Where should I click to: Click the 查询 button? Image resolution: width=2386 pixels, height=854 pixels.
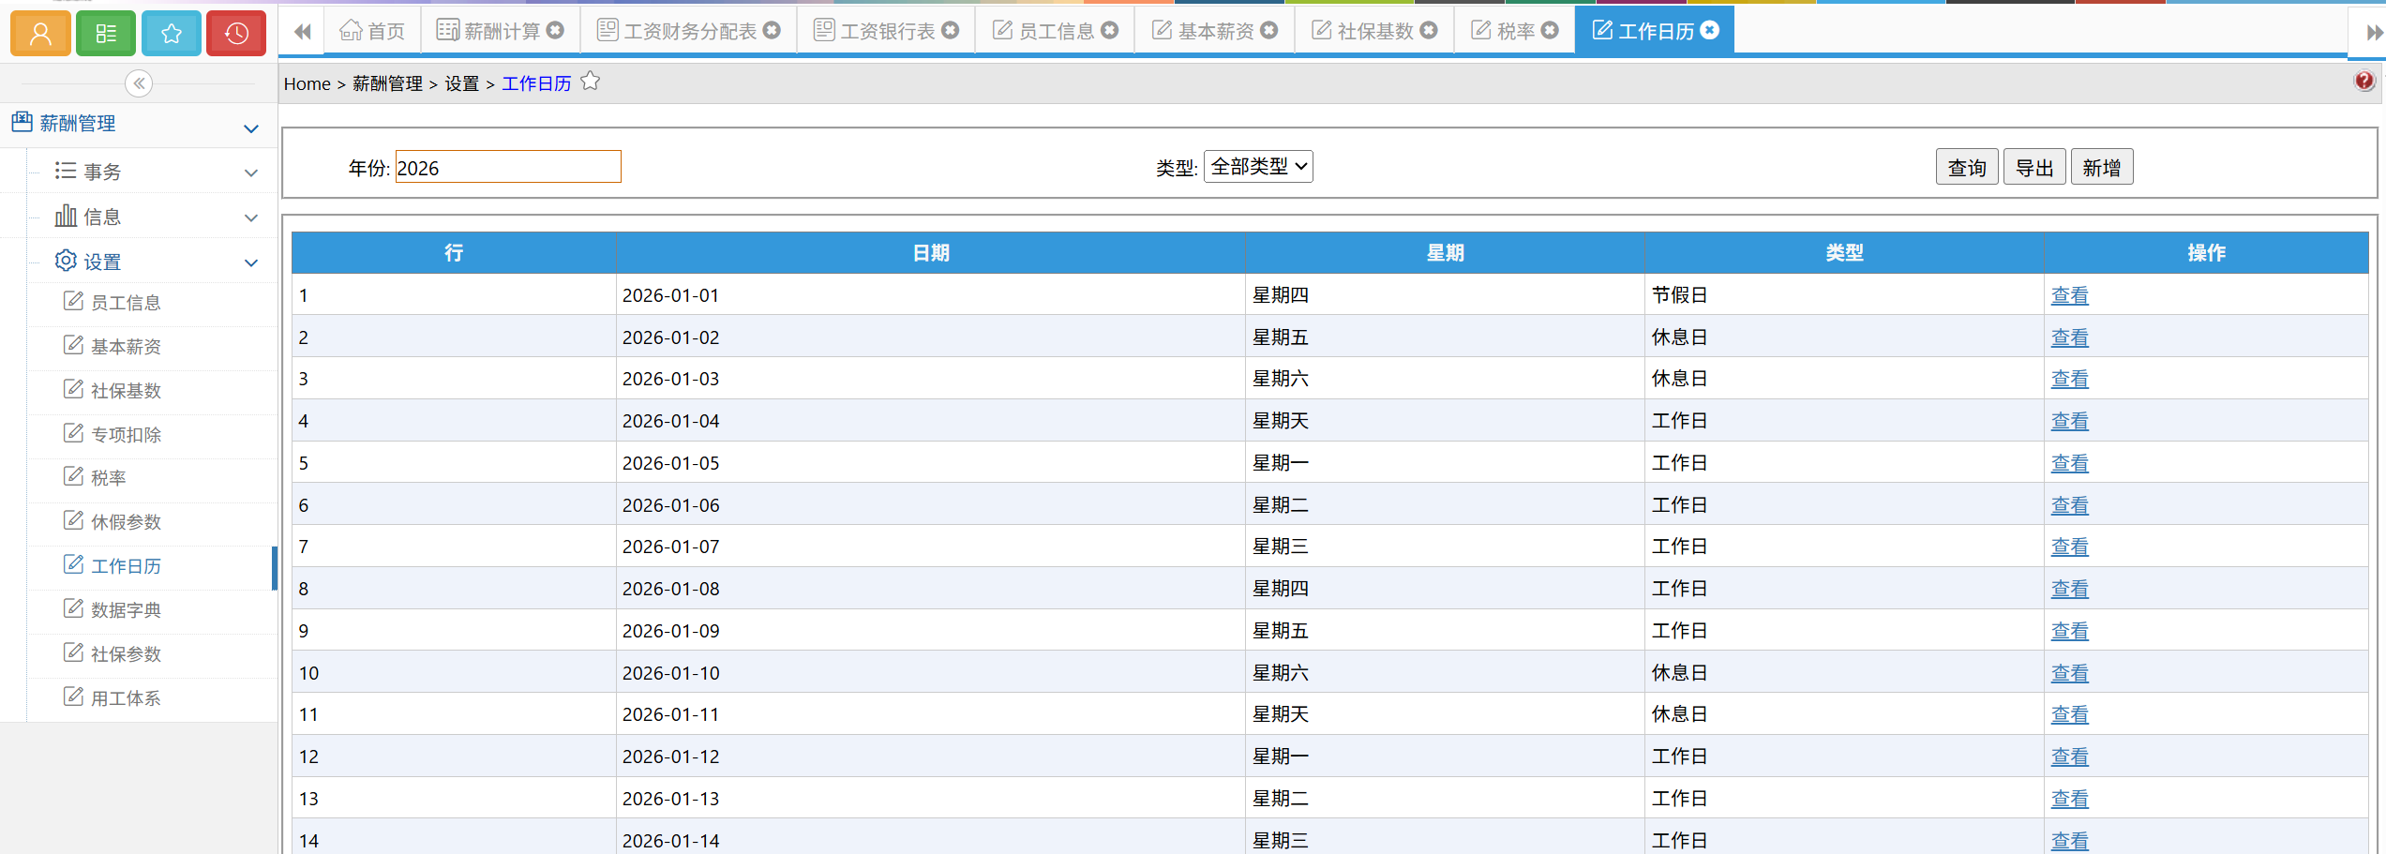click(1967, 167)
